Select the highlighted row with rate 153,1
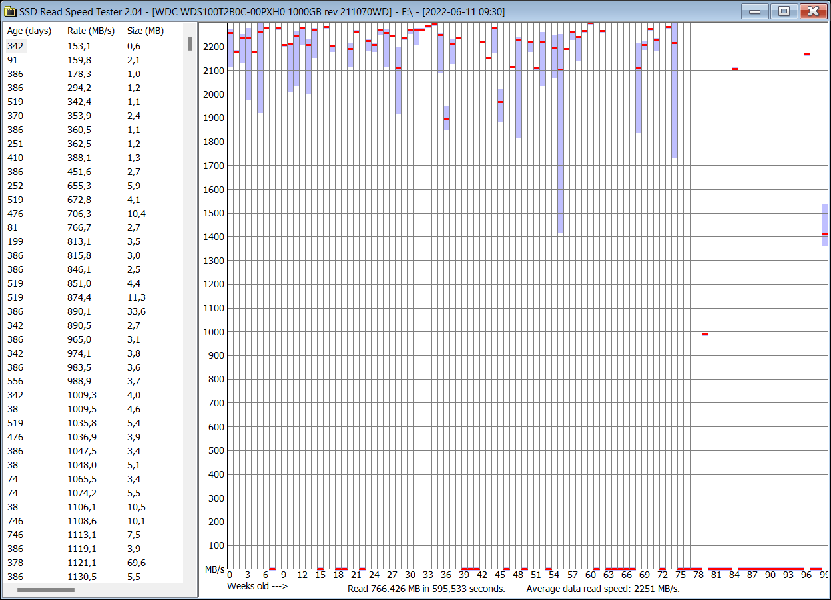This screenshot has width=831, height=600. pyautogui.click(x=67, y=46)
